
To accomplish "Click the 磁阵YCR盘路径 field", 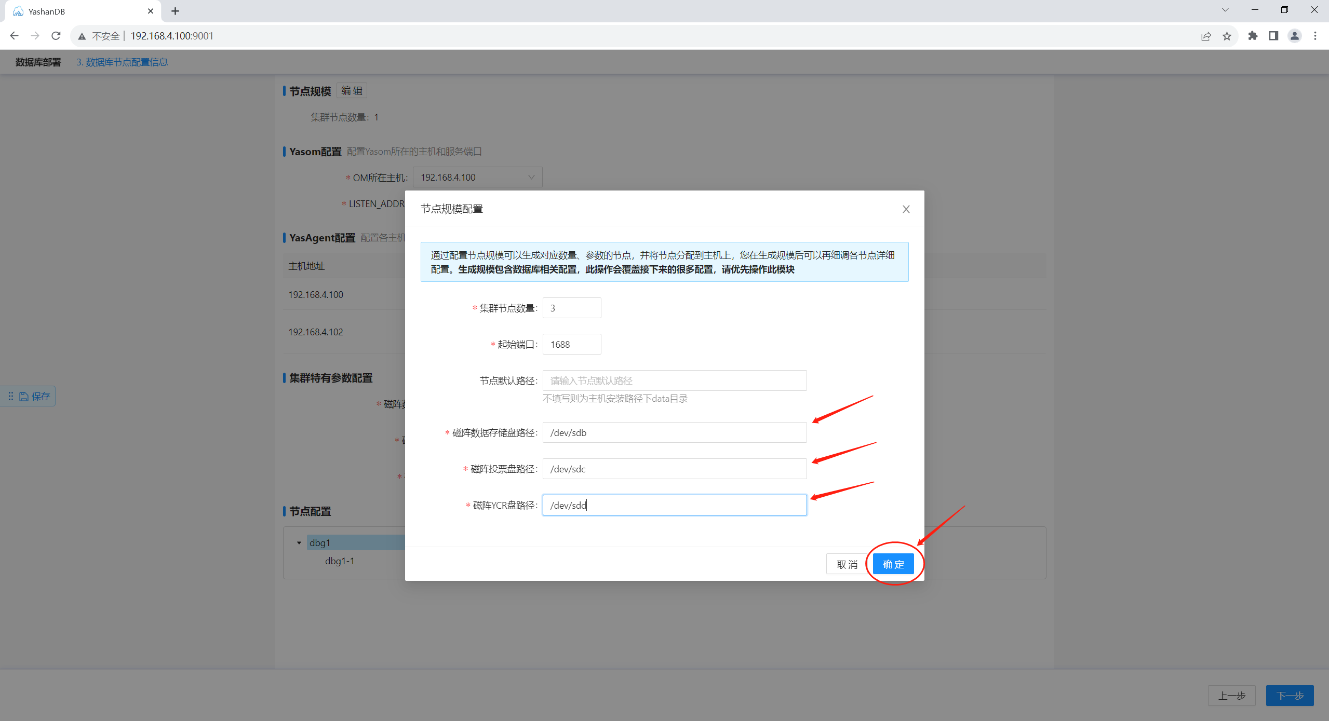I will point(674,505).
